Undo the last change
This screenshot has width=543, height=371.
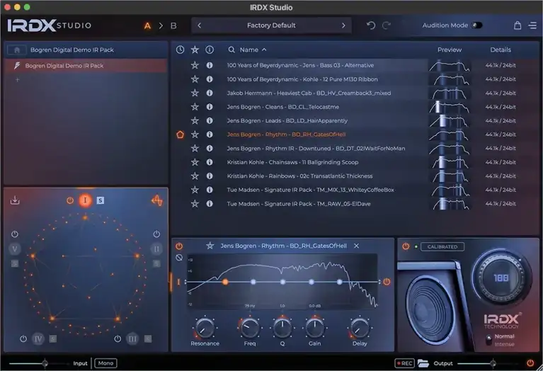(371, 25)
